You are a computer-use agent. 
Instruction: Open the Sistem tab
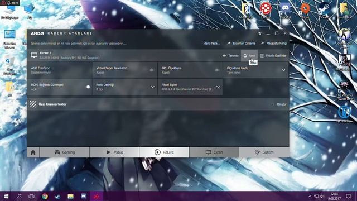[264, 152]
